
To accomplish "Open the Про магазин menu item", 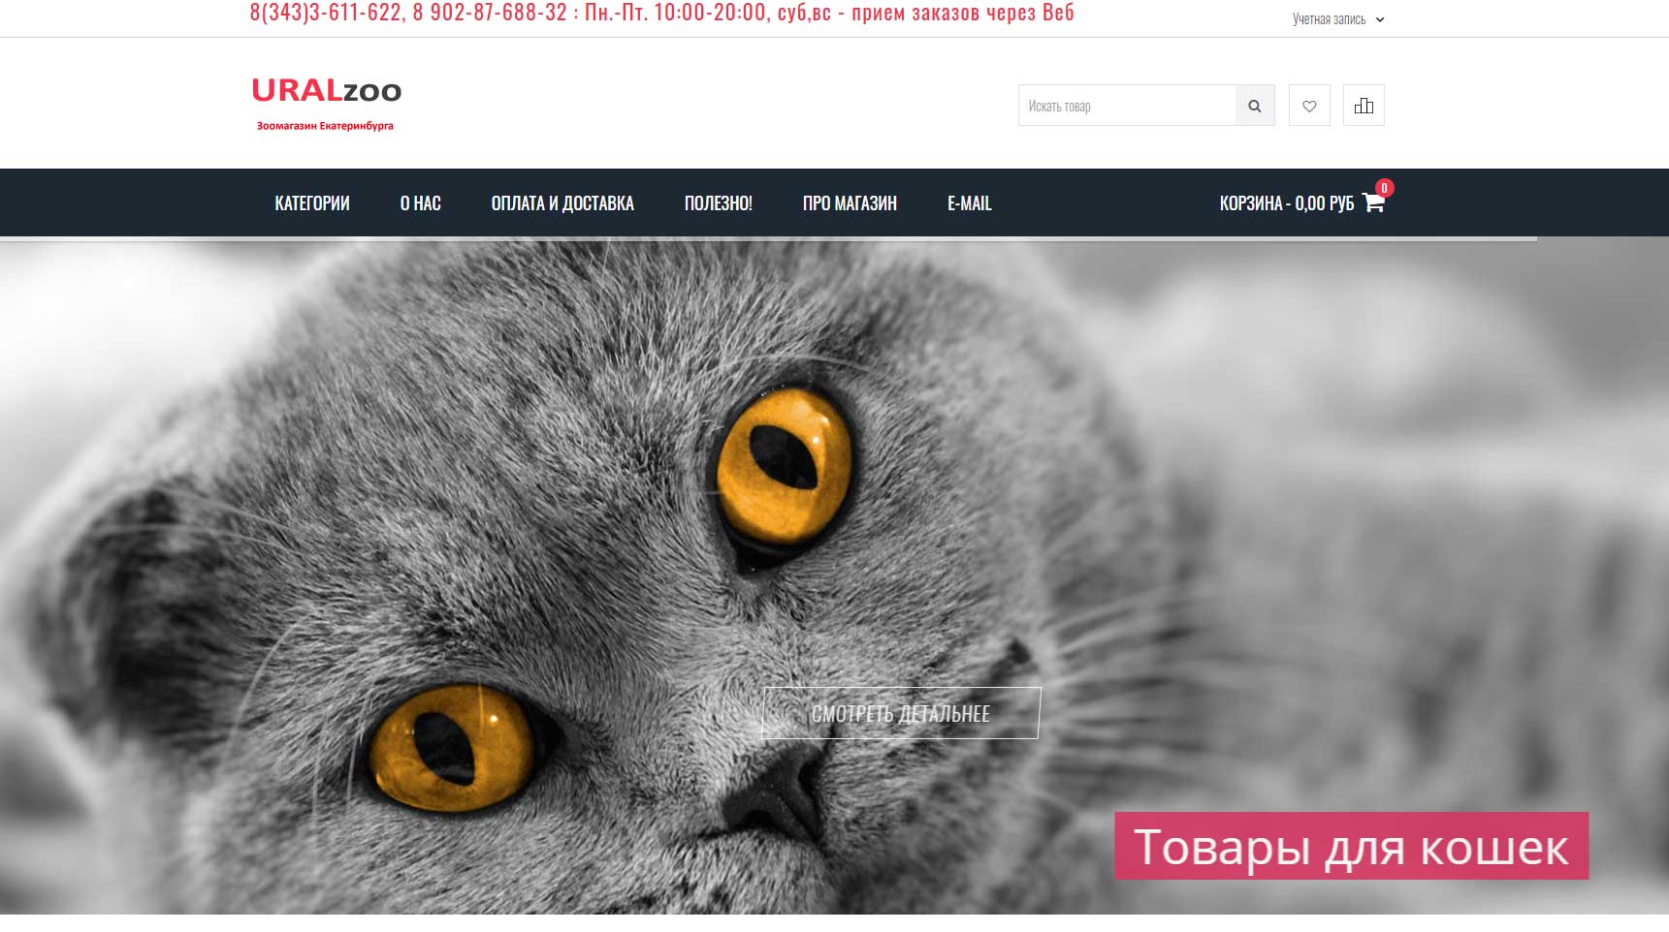I will (850, 203).
